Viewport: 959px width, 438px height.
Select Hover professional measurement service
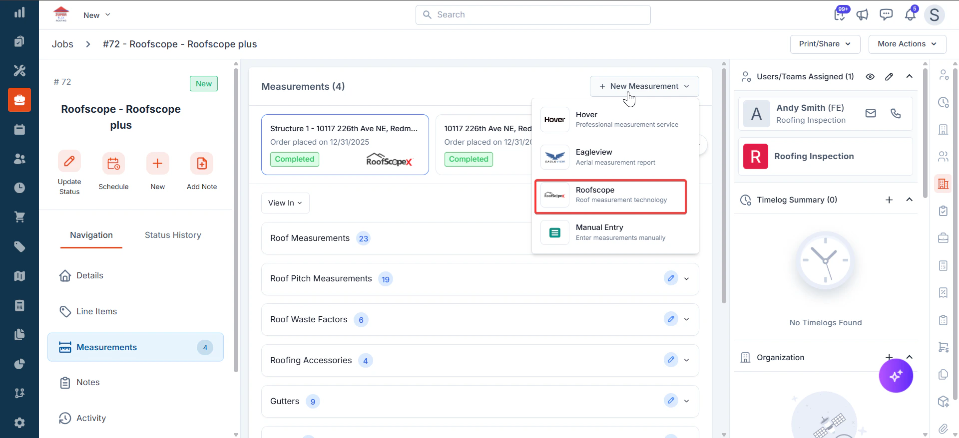coord(615,119)
